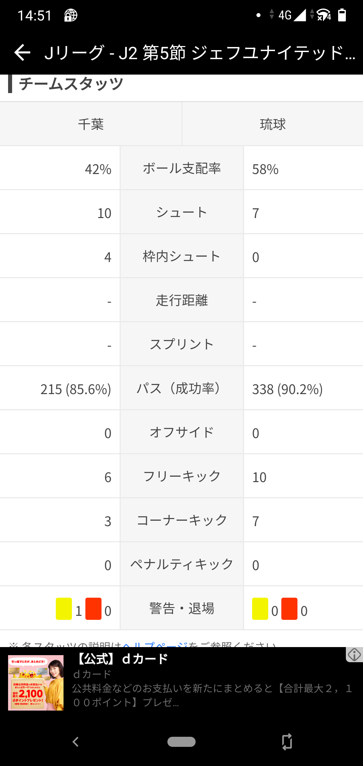Image resolution: width=363 pixels, height=766 pixels.
Task: Tap the battery status icon
Action: (342, 15)
